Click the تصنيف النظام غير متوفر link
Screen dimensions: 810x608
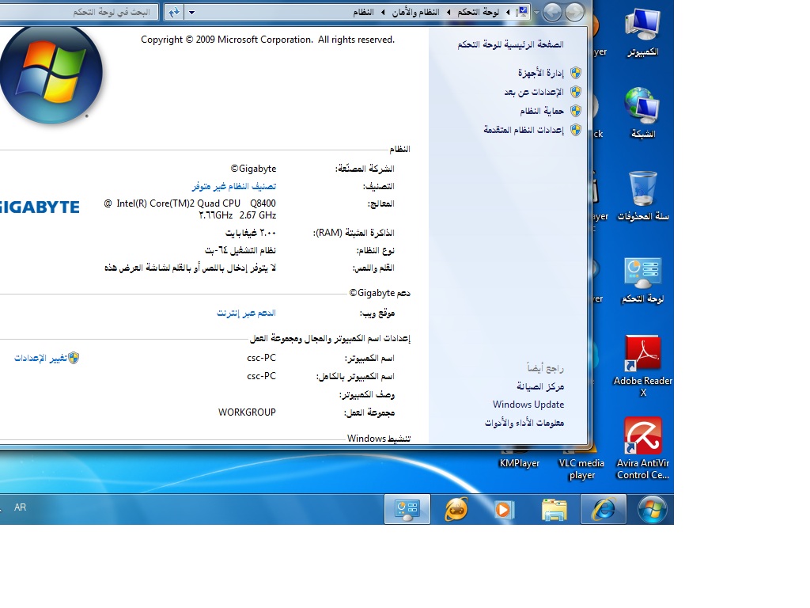tap(234, 186)
